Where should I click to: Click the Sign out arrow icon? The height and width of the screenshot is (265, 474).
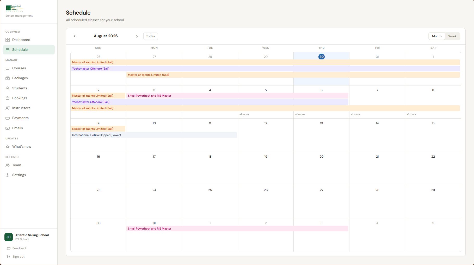pyautogui.click(x=9, y=257)
